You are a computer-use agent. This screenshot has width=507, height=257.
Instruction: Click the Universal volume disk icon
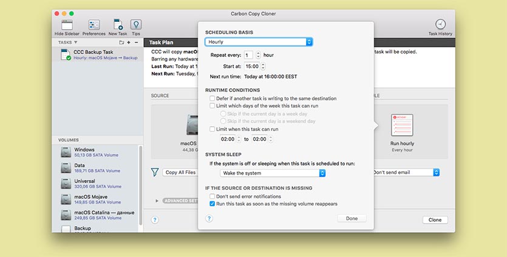pyautogui.click(x=66, y=184)
